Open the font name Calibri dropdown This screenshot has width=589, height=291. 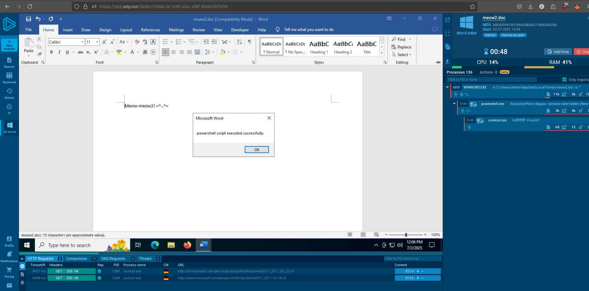click(x=82, y=42)
